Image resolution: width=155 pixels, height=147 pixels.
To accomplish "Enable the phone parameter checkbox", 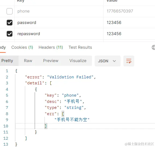I will click(x=10, y=11).
